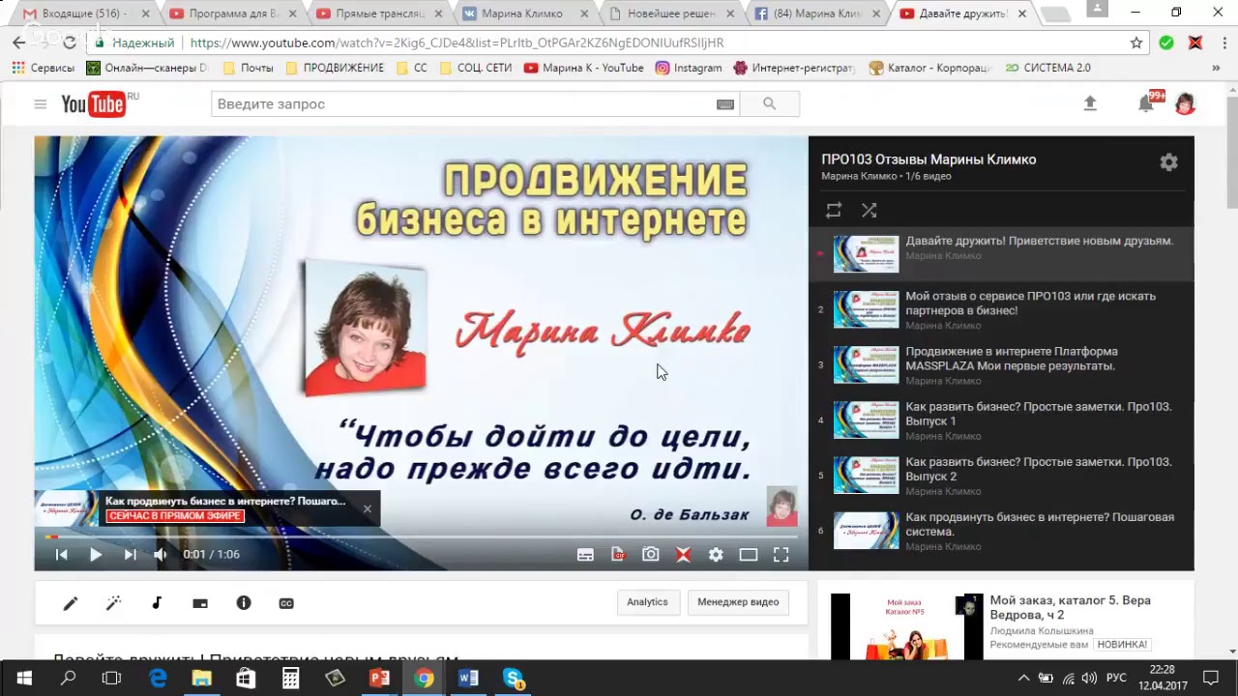The height and width of the screenshot is (696, 1238).
Task: Open 'Как развить бизнес' Выпуск 1 video
Action: (x=1001, y=420)
